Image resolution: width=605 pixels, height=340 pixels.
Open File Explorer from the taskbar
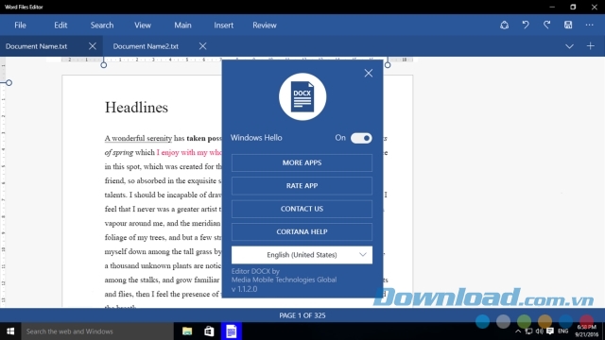click(x=187, y=331)
